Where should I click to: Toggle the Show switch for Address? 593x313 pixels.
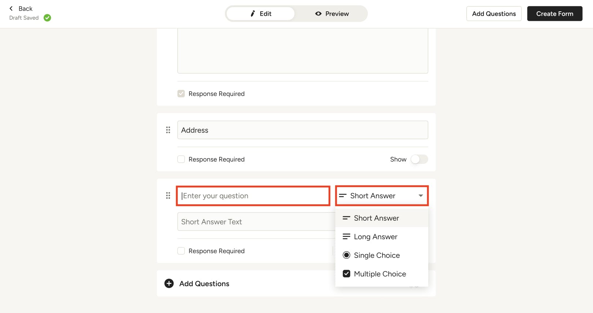pos(419,159)
